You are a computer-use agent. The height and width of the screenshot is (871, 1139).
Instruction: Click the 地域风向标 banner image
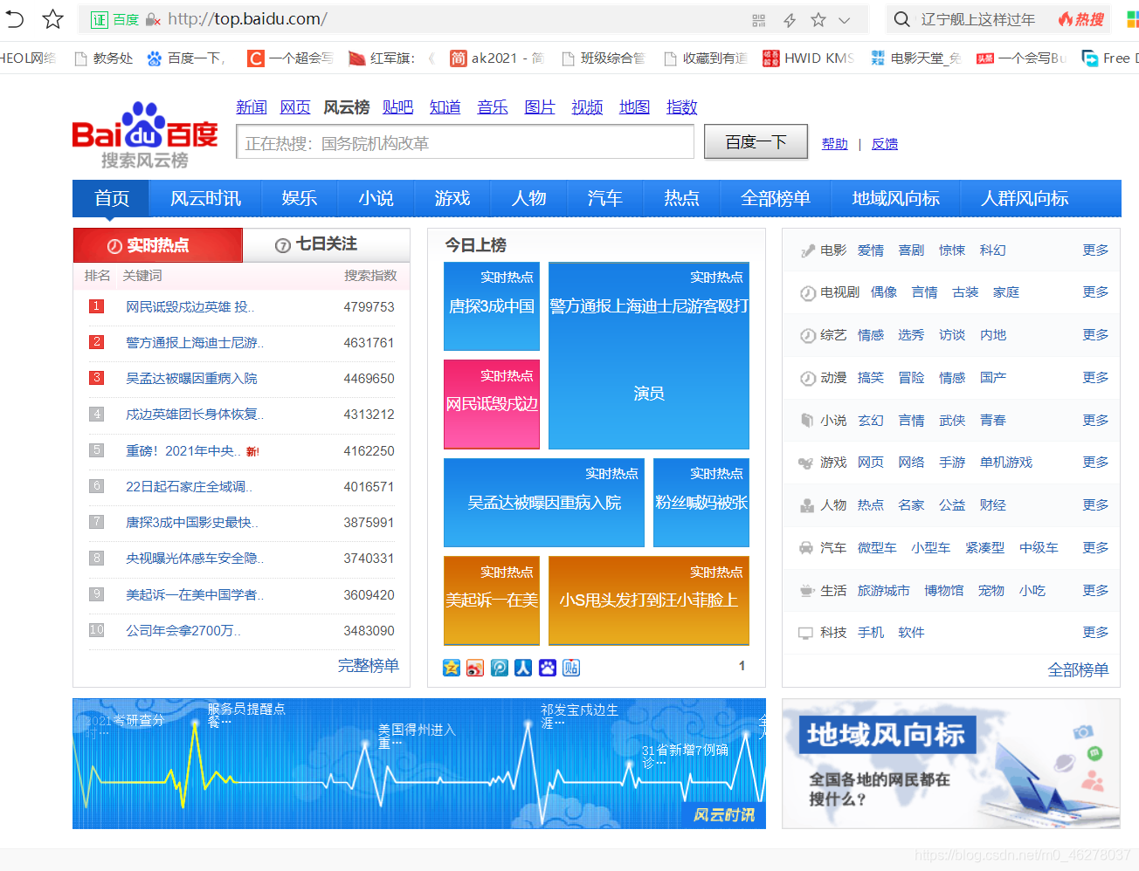(x=950, y=764)
